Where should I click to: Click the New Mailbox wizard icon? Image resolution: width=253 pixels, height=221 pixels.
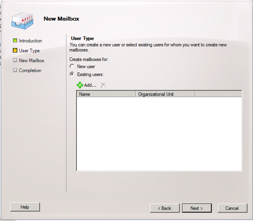coord(22,21)
